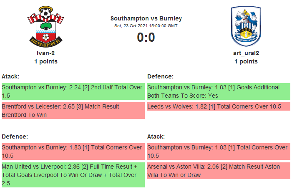Open the art_ural2 player profile
Image resolution: width=292 pixels, height=192 pixels.
coord(246,53)
